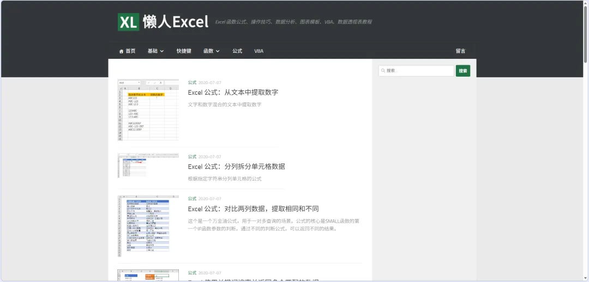Click the magnifier icon in search box
The image size is (589, 282).
382,71
